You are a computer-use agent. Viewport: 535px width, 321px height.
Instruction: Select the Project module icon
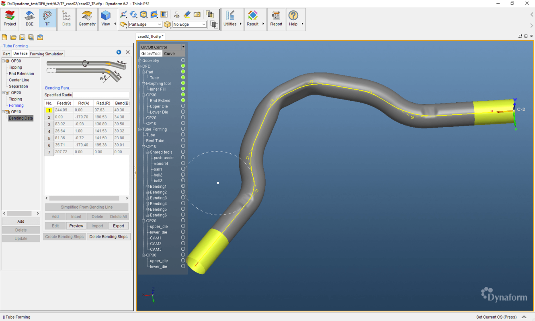click(x=9, y=17)
